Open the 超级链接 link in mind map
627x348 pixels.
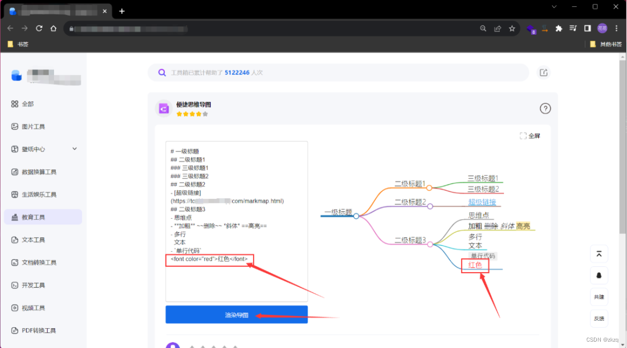pos(482,202)
